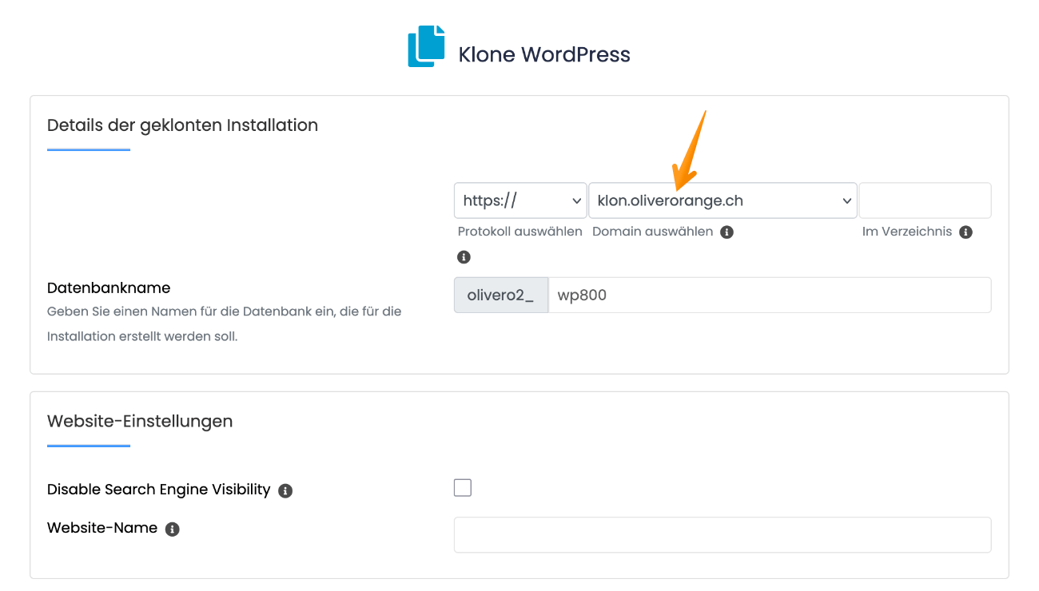This screenshot has height=591, width=1039.
Task: Click the Protokoll auswählen caption
Action: coord(519,232)
